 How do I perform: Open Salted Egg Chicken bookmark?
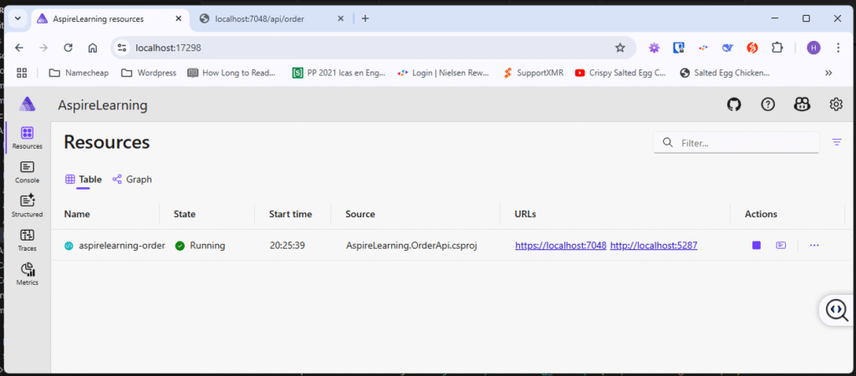(725, 73)
